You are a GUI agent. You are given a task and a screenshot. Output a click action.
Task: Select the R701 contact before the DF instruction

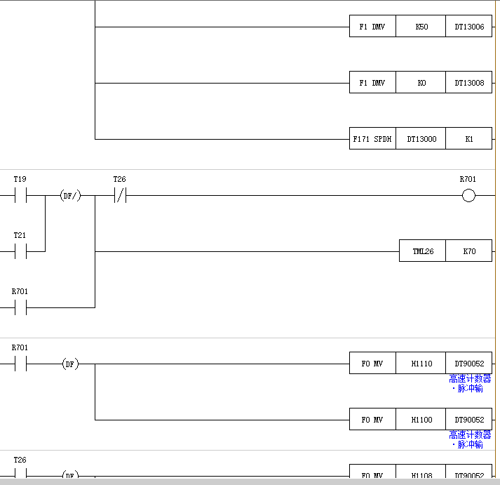click(20, 364)
